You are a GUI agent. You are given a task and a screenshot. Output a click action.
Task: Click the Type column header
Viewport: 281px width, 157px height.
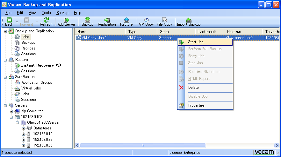pyautogui.click(x=141, y=32)
